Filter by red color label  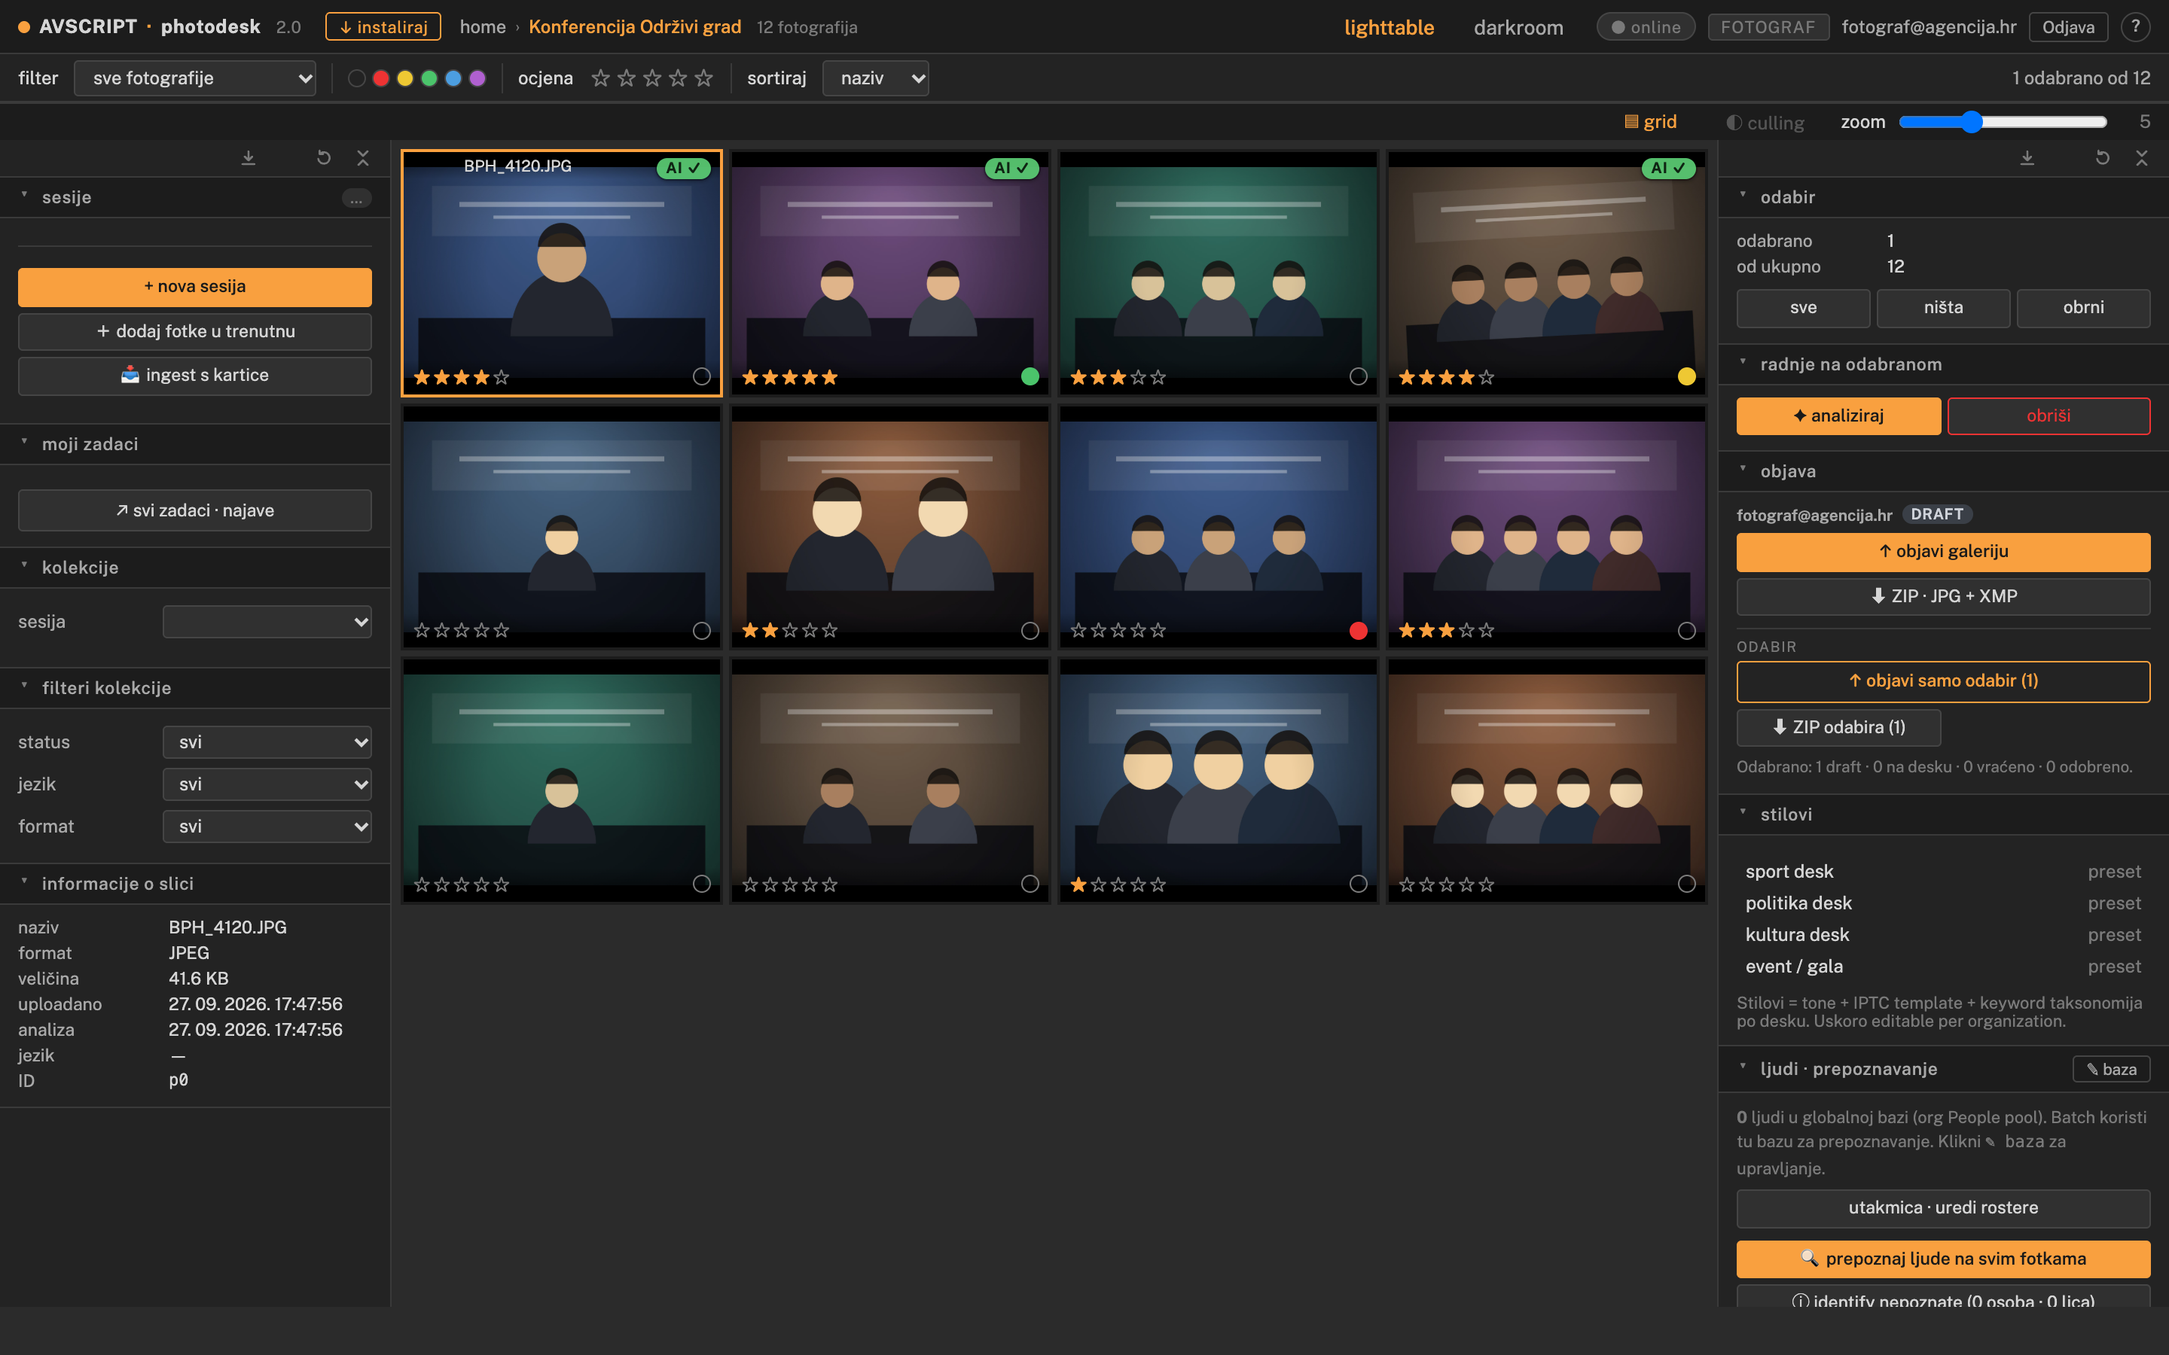(381, 78)
